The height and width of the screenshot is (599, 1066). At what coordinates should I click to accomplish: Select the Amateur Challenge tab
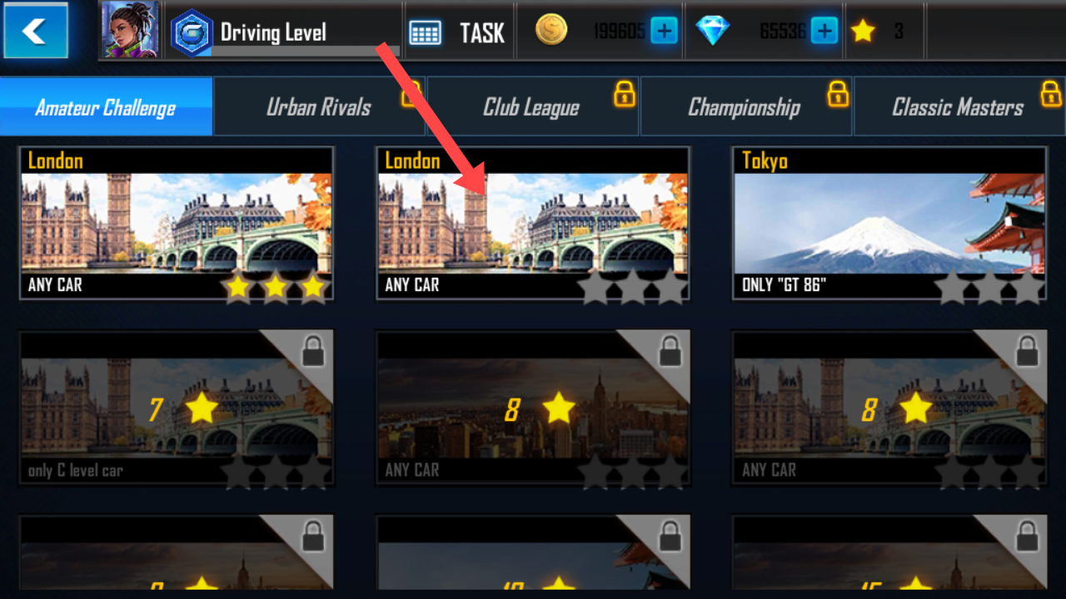point(107,106)
